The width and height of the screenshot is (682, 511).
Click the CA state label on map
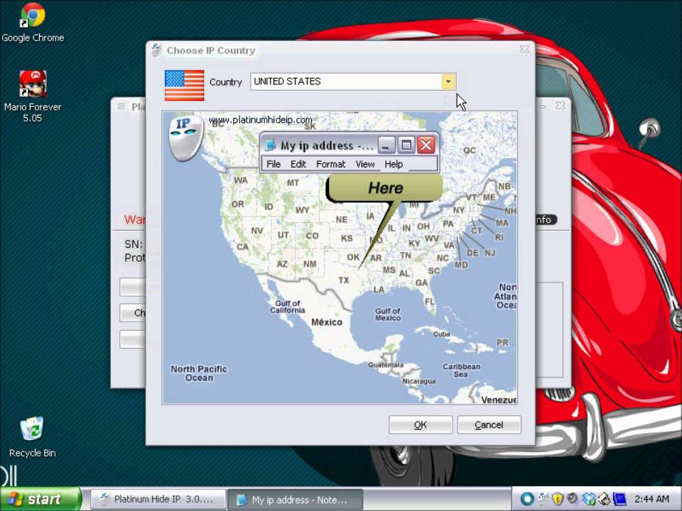(242, 247)
